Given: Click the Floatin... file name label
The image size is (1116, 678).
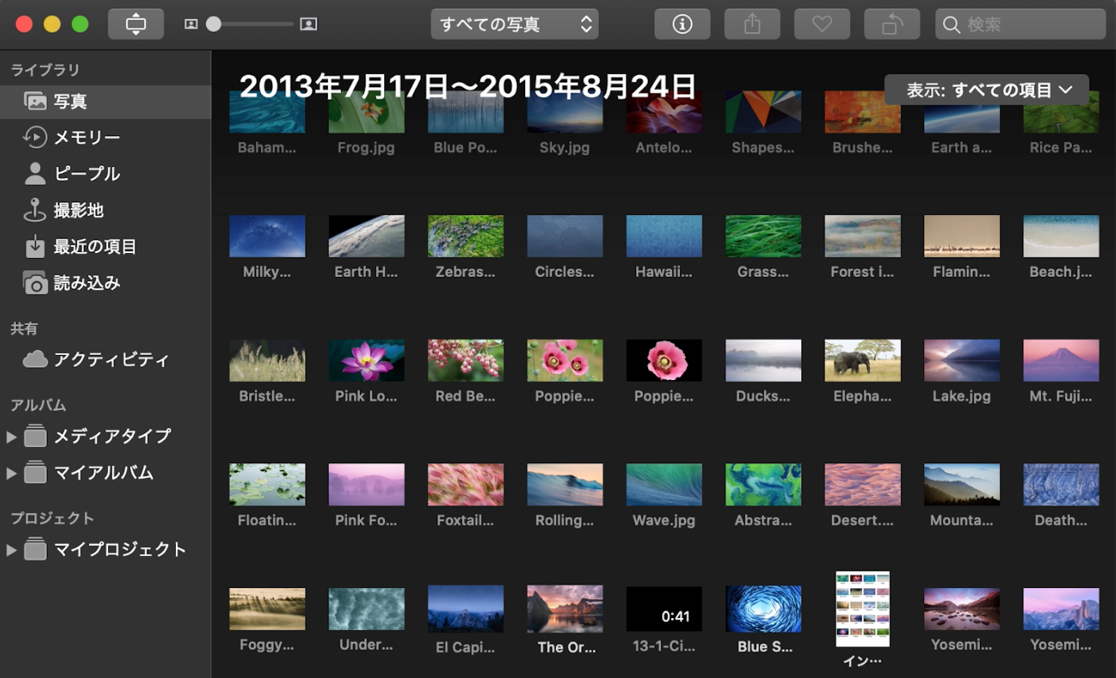Looking at the screenshot, I should click(x=267, y=520).
